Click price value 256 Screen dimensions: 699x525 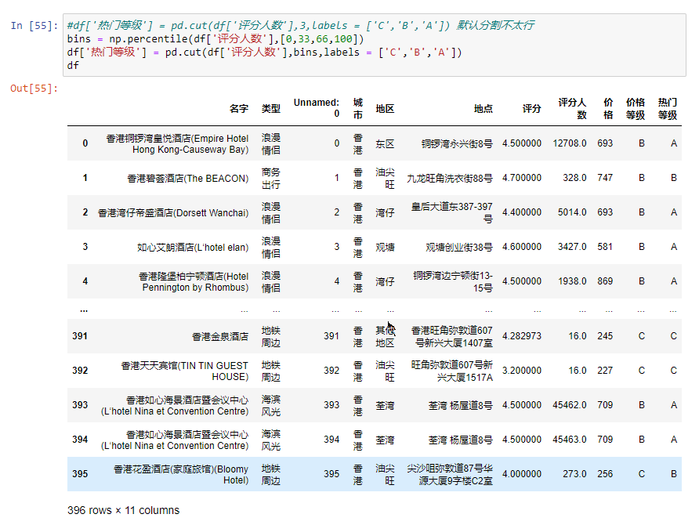pos(606,474)
